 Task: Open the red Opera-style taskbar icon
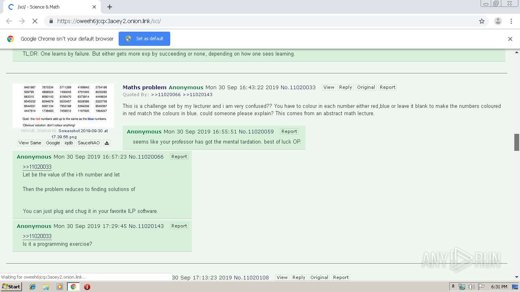click(87, 287)
